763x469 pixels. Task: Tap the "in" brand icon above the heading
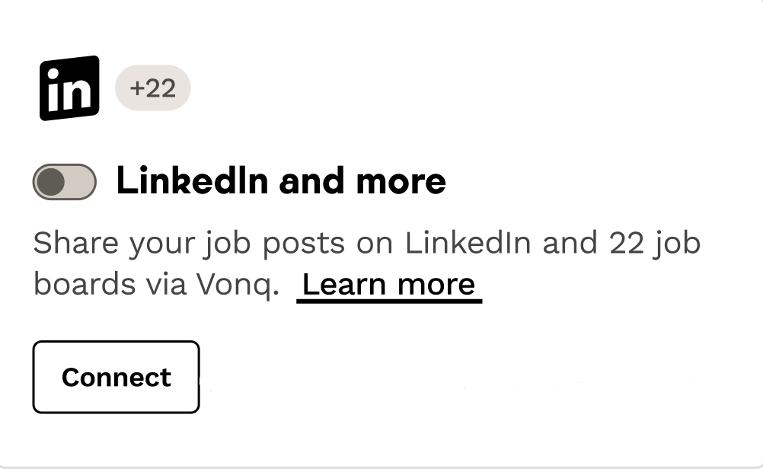pyautogui.click(x=69, y=88)
